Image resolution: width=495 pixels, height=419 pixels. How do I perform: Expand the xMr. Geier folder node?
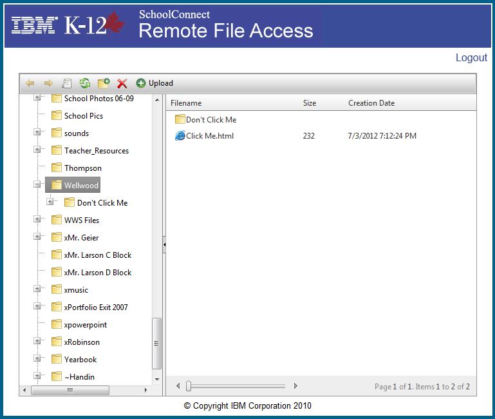click(x=37, y=236)
